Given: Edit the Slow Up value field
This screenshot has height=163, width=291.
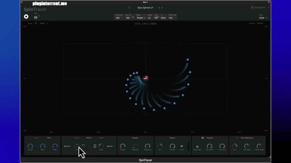Looking at the screenshot, I should coord(128,18).
